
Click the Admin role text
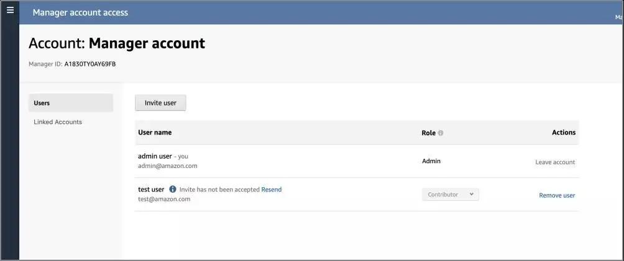(x=431, y=161)
